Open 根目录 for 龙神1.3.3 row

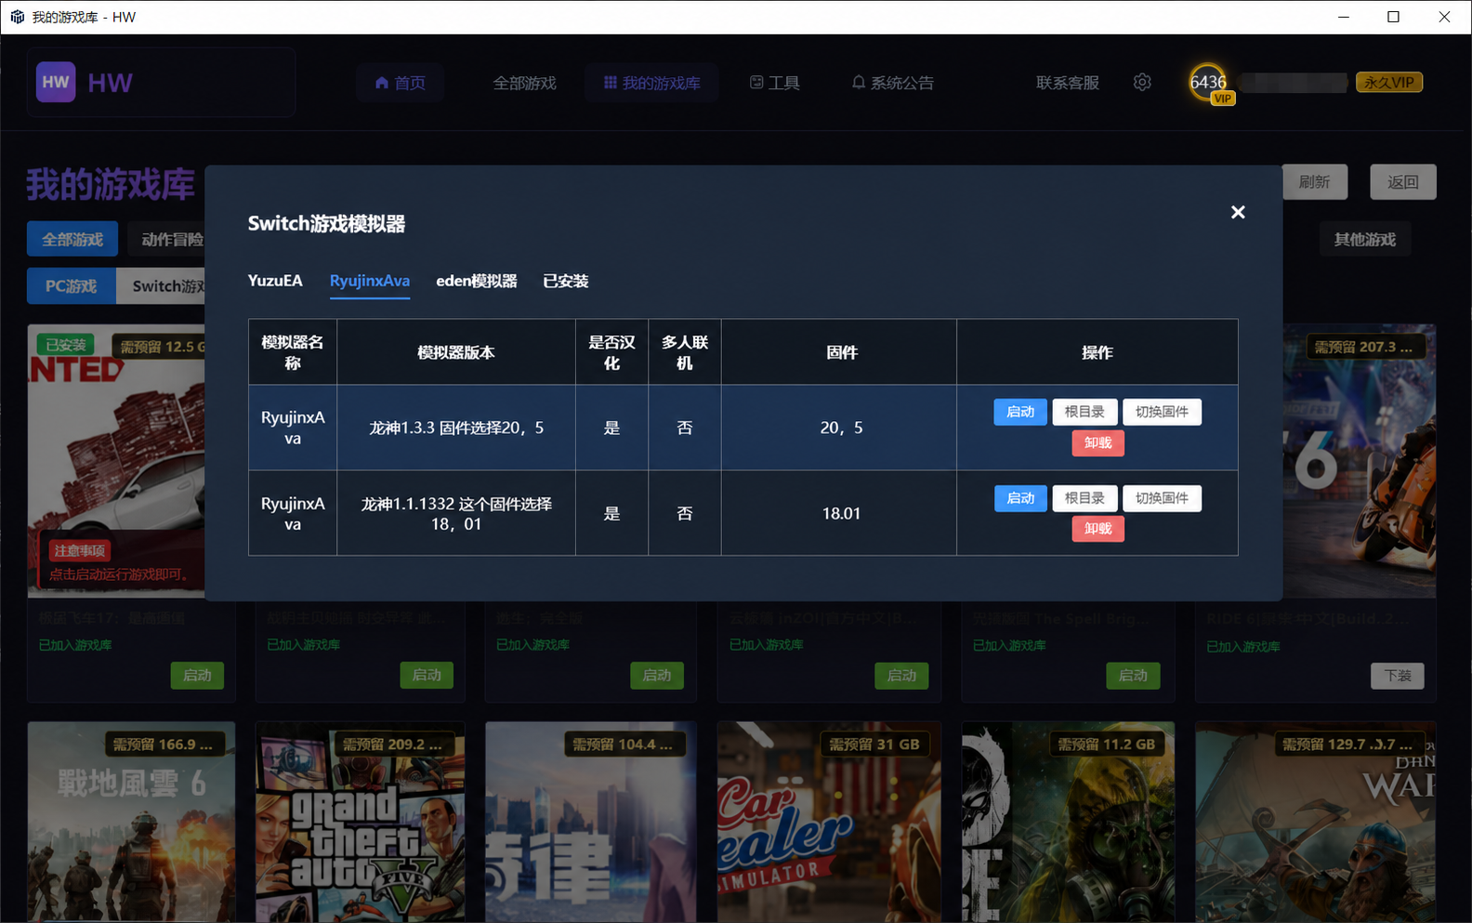click(x=1084, y=412)
